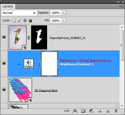This screenshot has width=125, height=115.
Task: Open Opacity slider arrow
Action: [64, 13]
